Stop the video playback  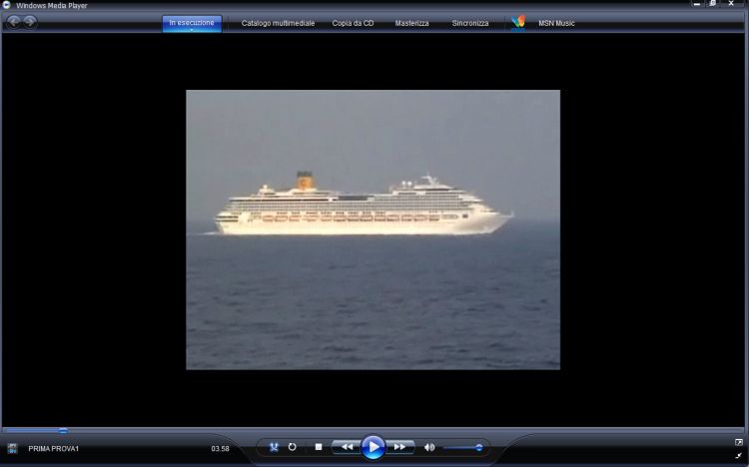[319, 447]
